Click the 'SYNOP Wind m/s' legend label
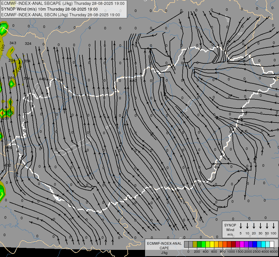The image size is (279, 257). click(230, 230)
